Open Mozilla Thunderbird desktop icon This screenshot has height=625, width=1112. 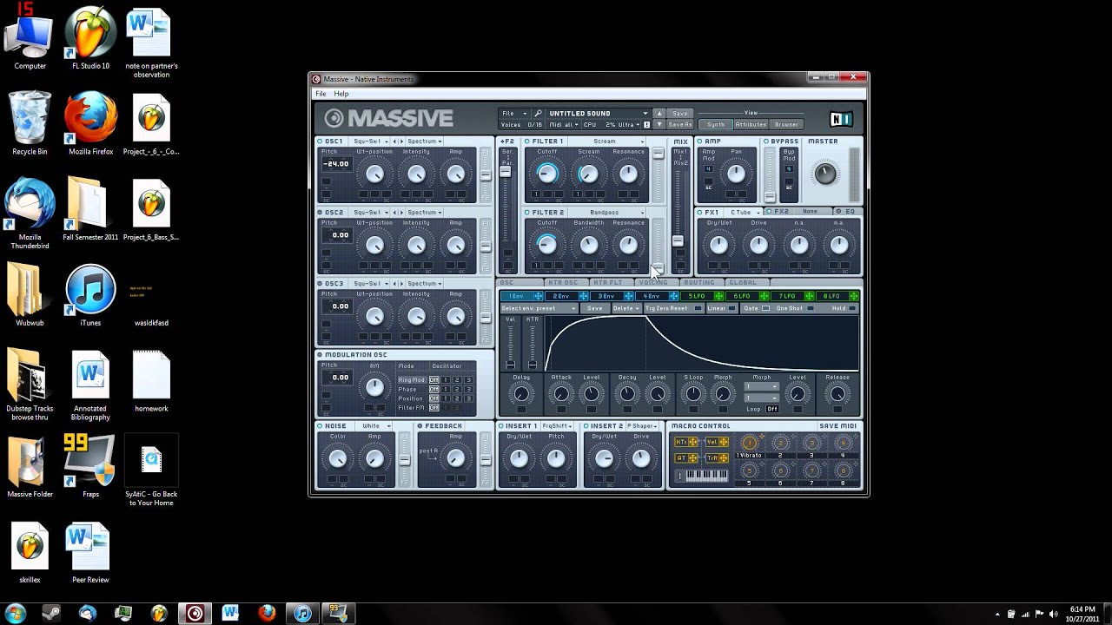pos(30,214)
